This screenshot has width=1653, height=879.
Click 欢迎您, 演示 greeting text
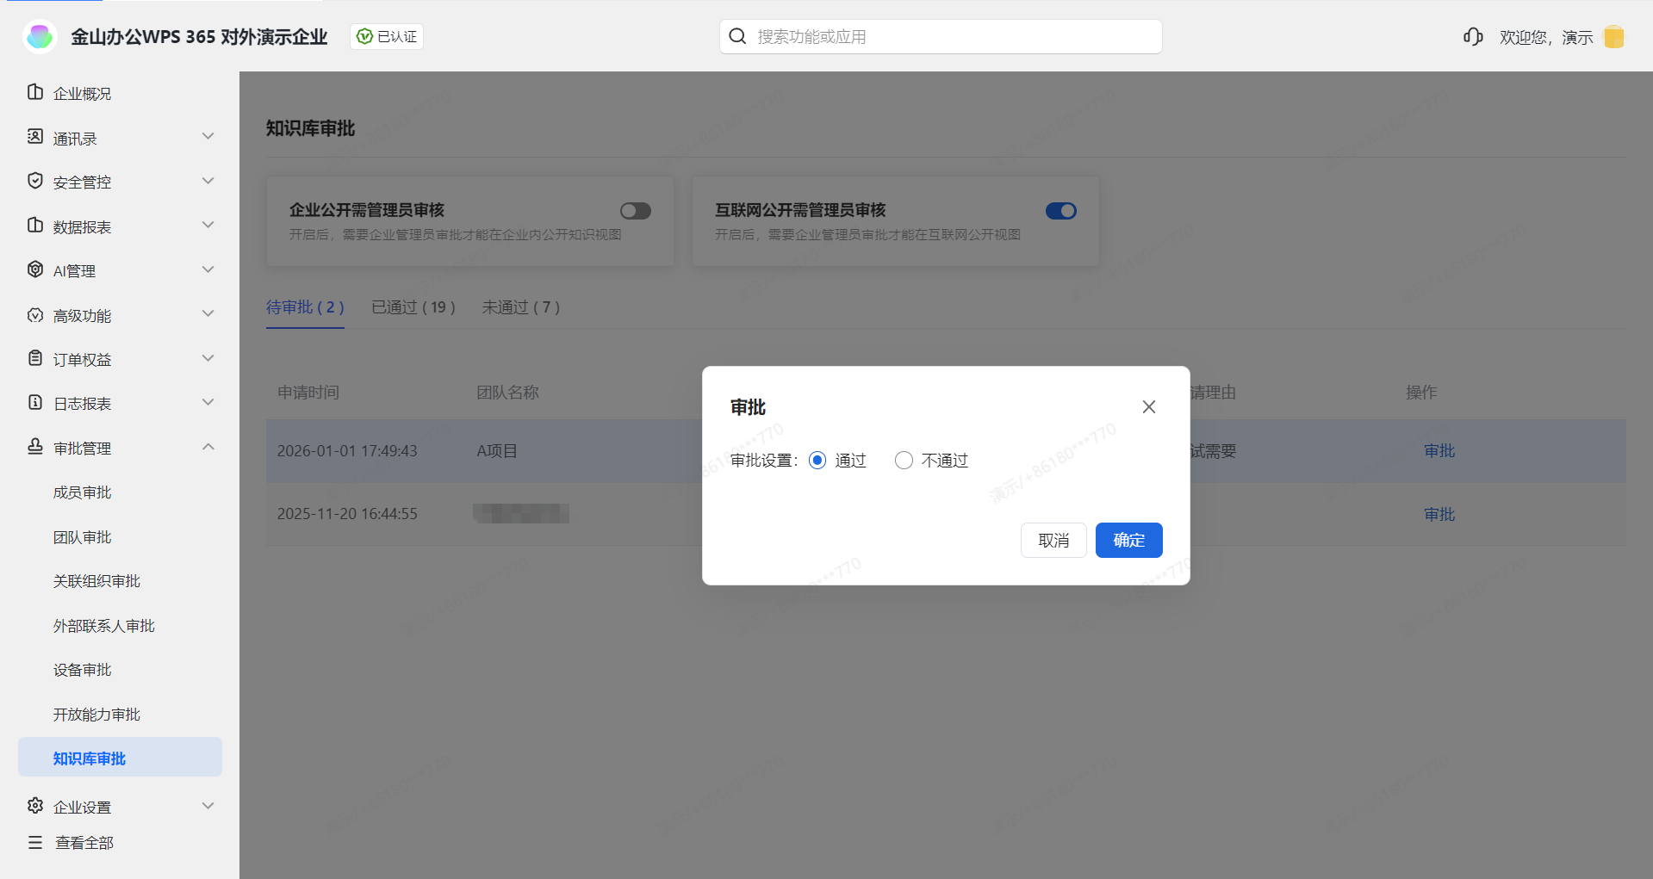1546,37
